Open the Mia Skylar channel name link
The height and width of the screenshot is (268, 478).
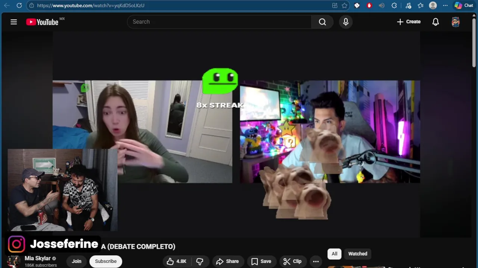click(38, 258)
